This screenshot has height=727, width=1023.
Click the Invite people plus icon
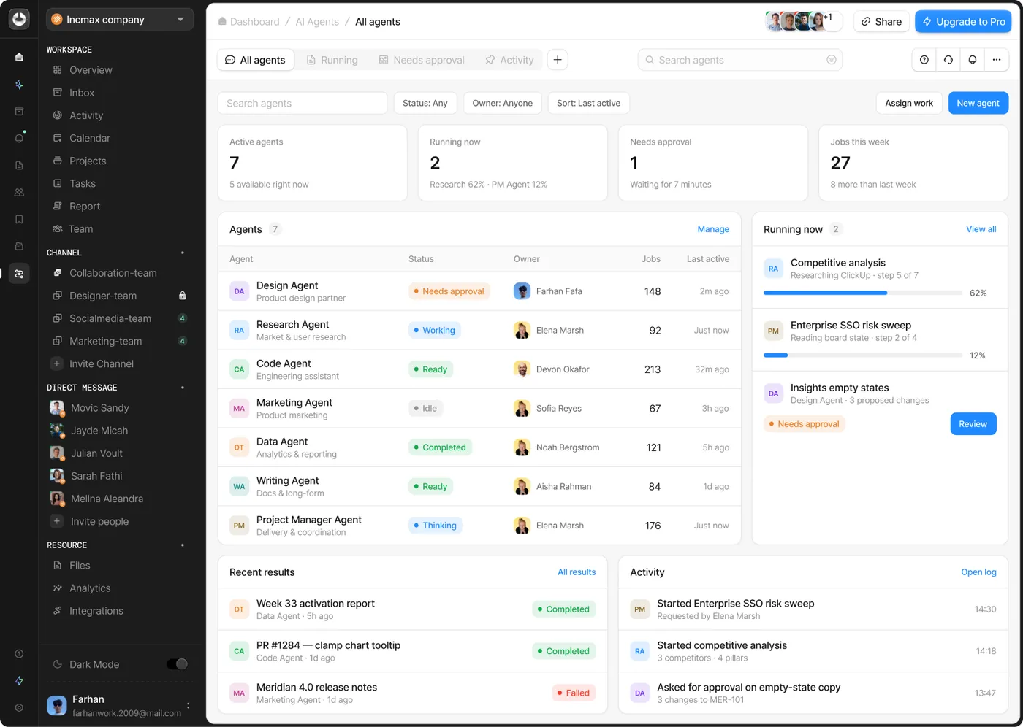pyautogui.click(x=56, y=521)
